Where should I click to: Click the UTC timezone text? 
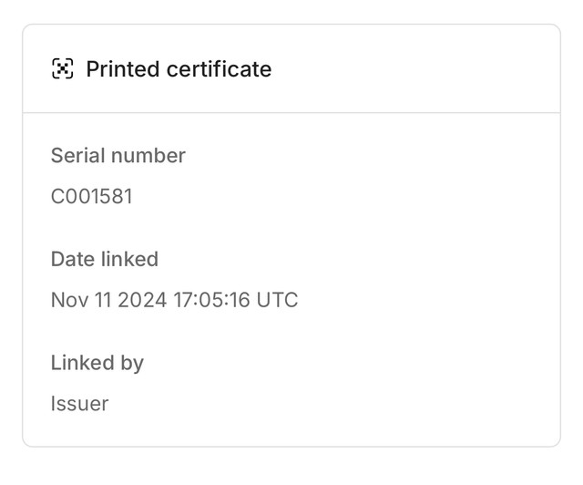[x=277, y=300]
